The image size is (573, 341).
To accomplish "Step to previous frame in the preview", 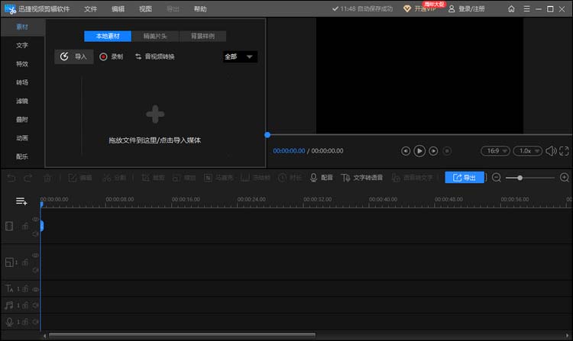I will point(405,151).
